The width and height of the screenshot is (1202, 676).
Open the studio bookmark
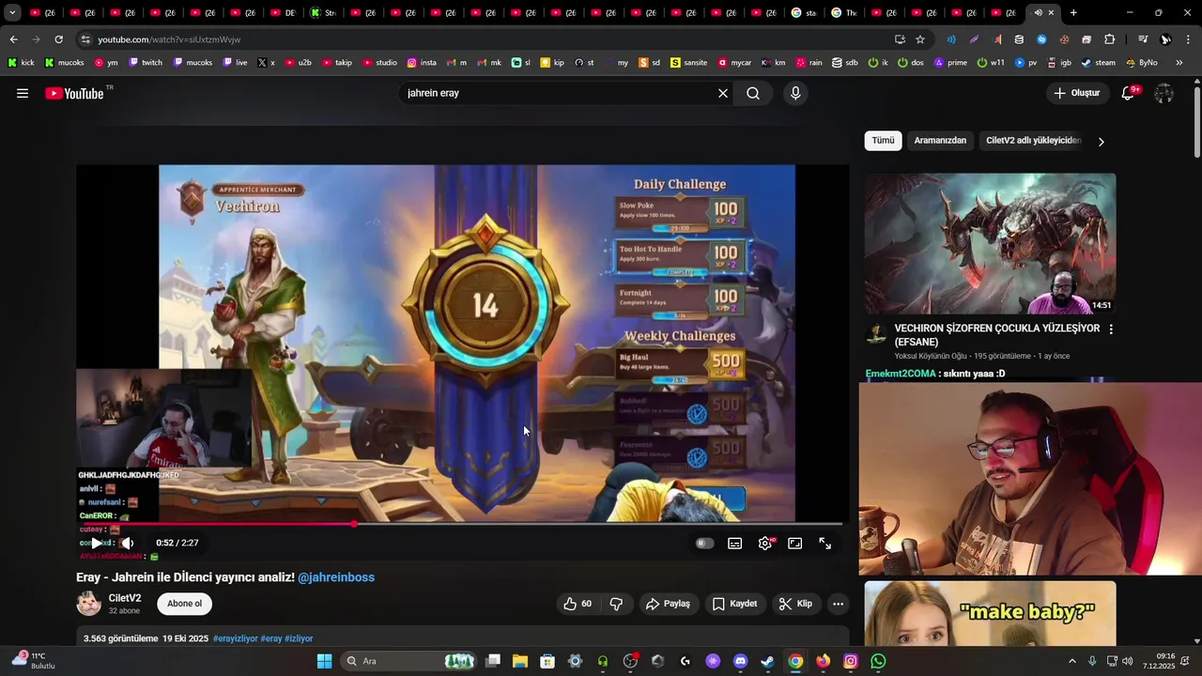click(x=378, y=63)
